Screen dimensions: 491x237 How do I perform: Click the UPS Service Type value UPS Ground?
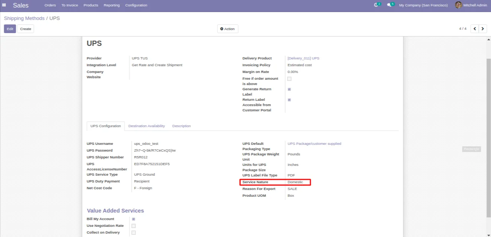point(144,175)
